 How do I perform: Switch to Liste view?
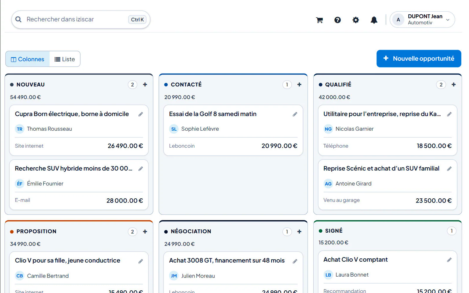coord(65,59)
